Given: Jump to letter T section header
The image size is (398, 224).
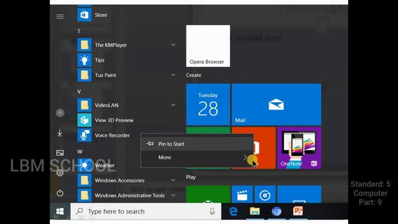Looking at the screenshot, I should (x=79, y=31).
